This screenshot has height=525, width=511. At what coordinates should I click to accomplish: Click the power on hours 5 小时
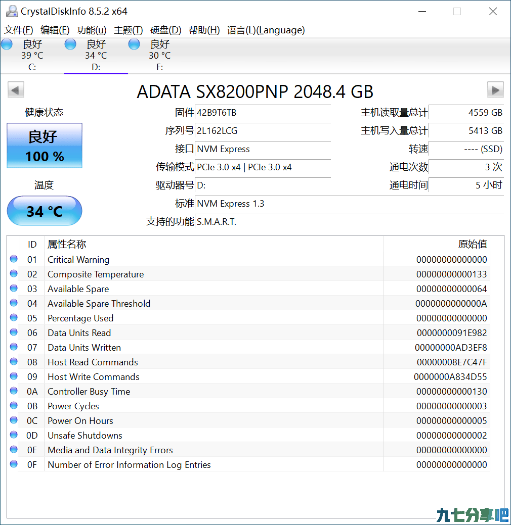coord(466,185)
